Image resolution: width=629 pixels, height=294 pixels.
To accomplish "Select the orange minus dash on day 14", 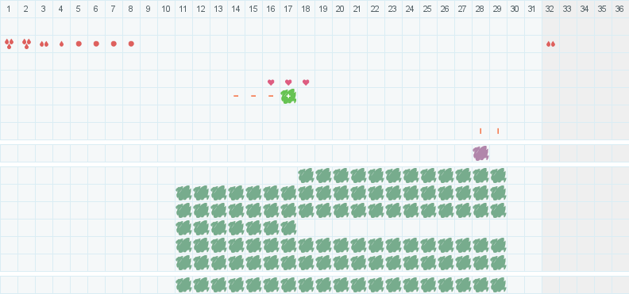I will tap(236, 96).
